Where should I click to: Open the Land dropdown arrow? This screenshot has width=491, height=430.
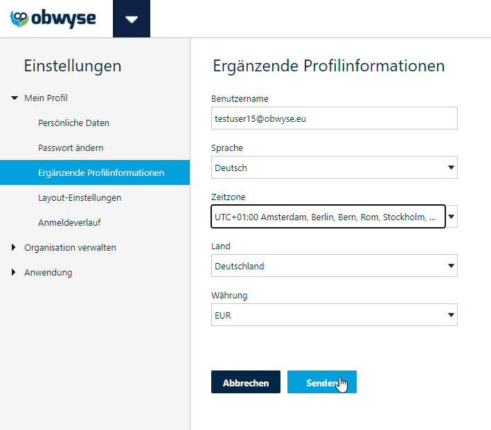pos(451,266)
